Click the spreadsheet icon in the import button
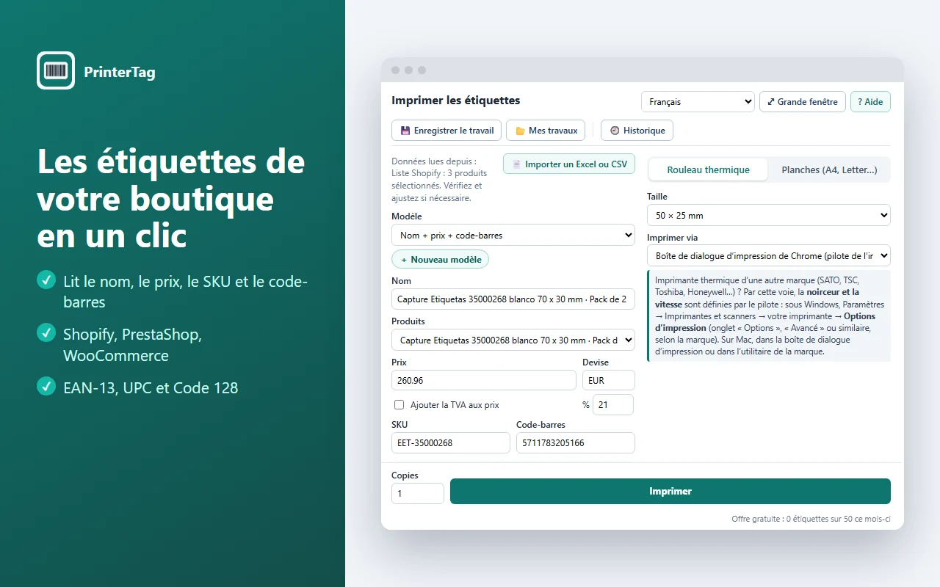This screenshot has height=587, width=940. (x=516, y=164)
